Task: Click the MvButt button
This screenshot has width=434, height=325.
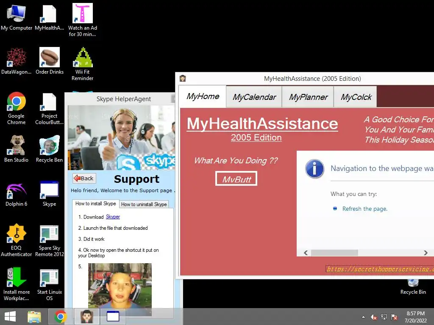Action: coord(236,179)
